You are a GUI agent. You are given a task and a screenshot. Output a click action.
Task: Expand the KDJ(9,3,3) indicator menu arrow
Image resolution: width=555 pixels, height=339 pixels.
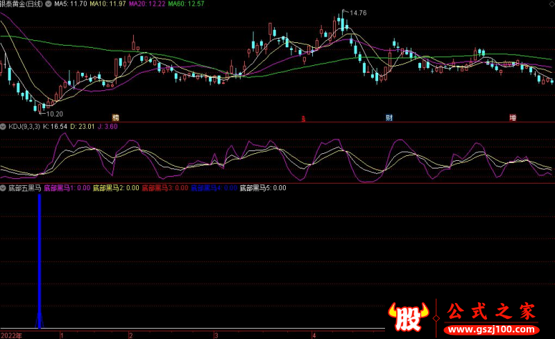[3, 127]
